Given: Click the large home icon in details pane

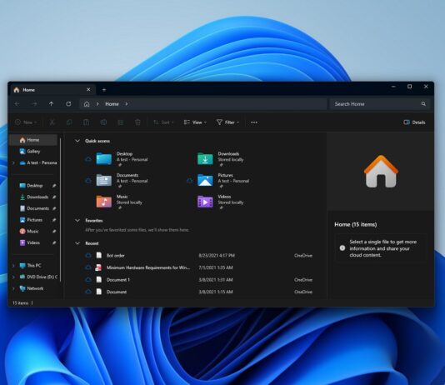Looking at the screenshot, I should (381, 172).
